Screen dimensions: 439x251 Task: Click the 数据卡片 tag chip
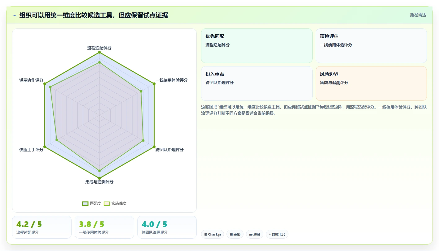click(x=277, y=234)
